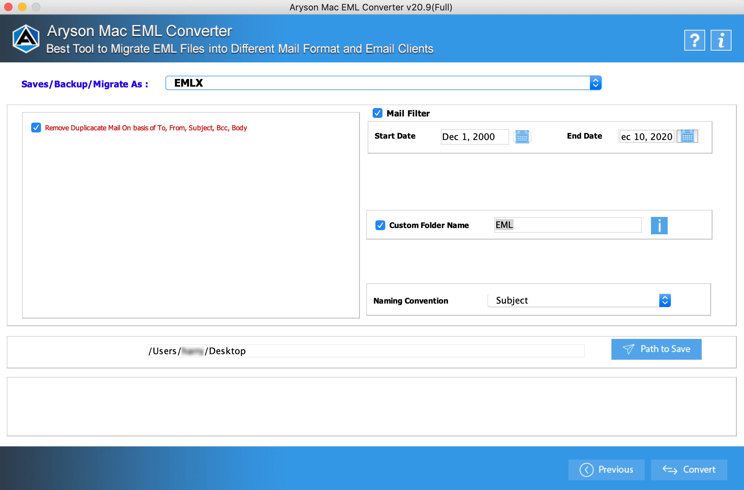The height and width of the screenshot is (490, 744).
Task: Start conversion with the Convert button
Action: (x=689, y=470)
